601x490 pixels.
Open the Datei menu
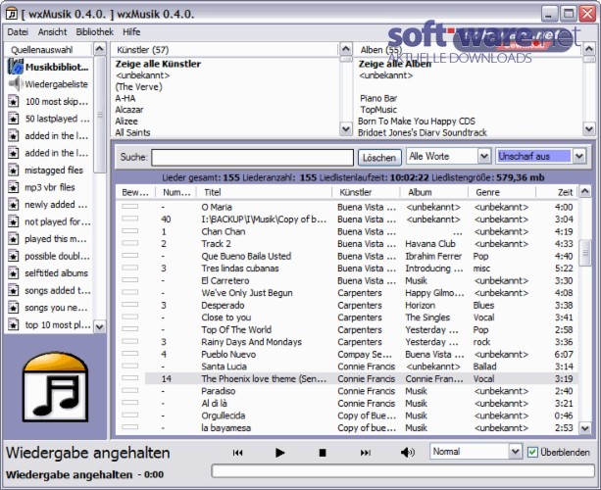pyautogui.click(x=18, y=32)
